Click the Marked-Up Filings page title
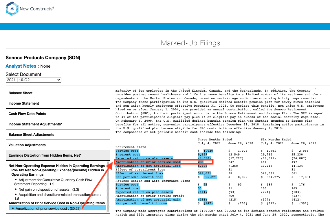 (190, 43)
